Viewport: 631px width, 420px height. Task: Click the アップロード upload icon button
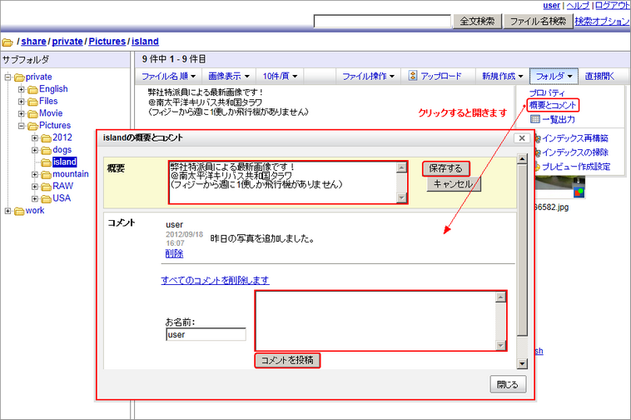(413, 76)
